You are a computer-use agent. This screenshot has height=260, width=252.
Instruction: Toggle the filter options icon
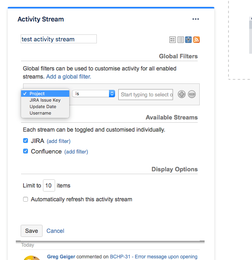[188, 40]
